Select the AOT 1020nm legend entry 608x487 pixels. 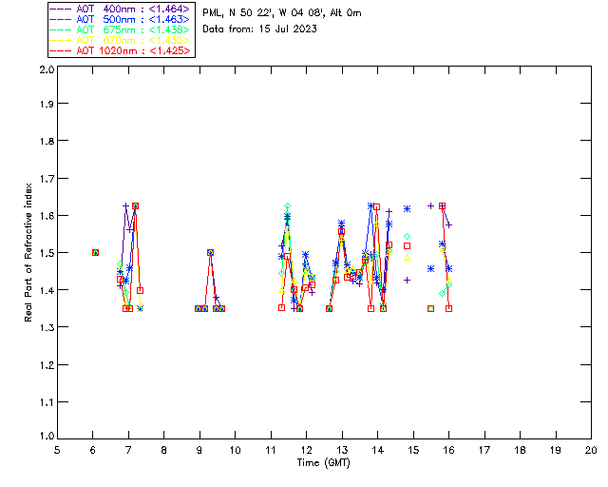pyautogui.click(x=121, y=50)
